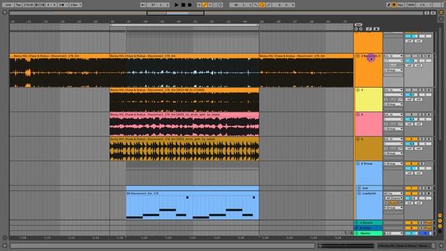This screenshot has width=446, height=251.
Task: Select the Arrangement View selector
Action: click(441, 13)
